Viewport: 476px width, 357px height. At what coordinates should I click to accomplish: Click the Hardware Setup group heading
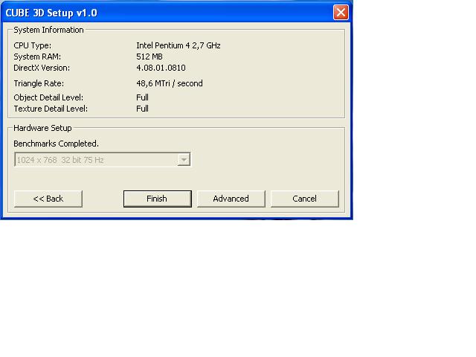tap(42, 128)
